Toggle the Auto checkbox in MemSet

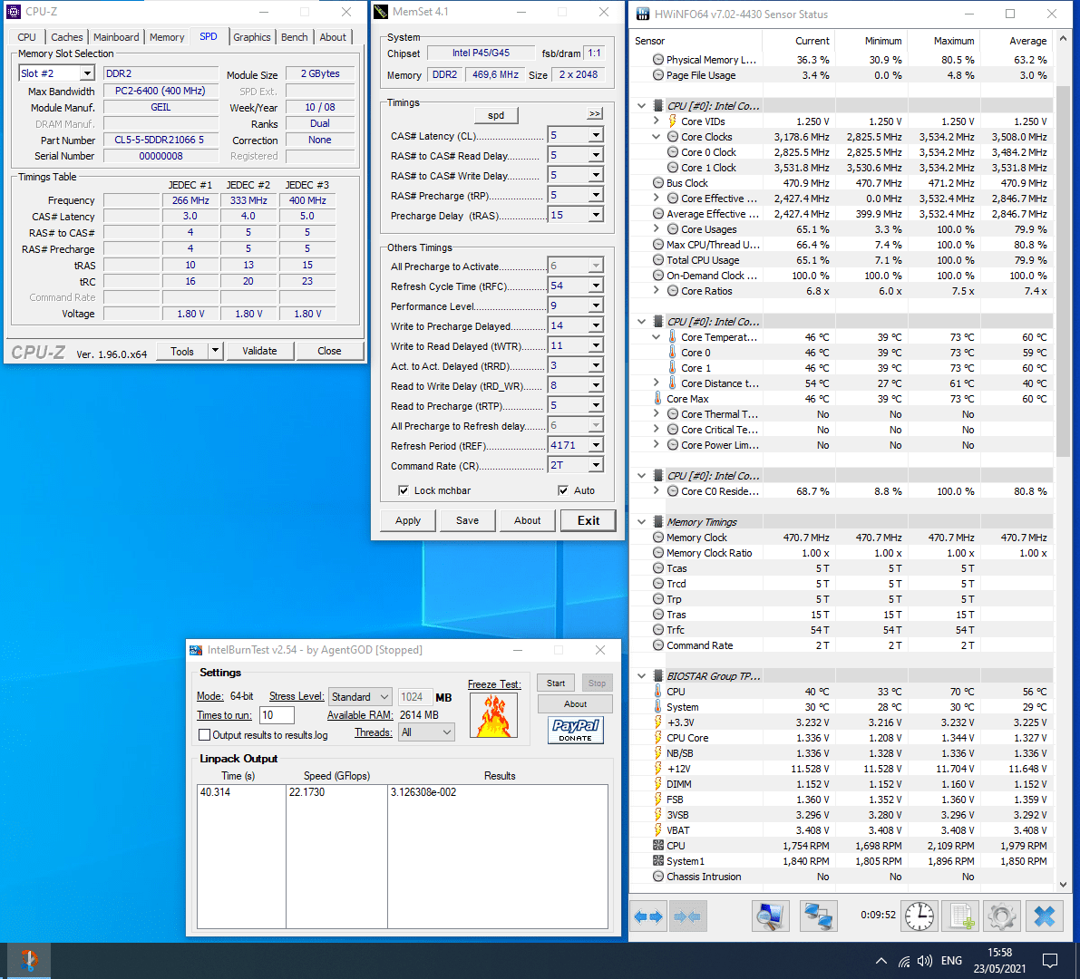563,490
